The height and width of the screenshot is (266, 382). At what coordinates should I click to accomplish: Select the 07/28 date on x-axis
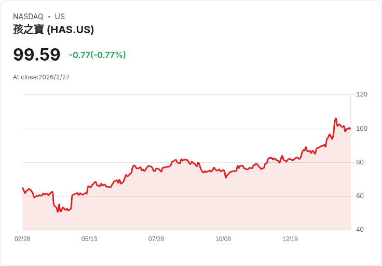156,239
